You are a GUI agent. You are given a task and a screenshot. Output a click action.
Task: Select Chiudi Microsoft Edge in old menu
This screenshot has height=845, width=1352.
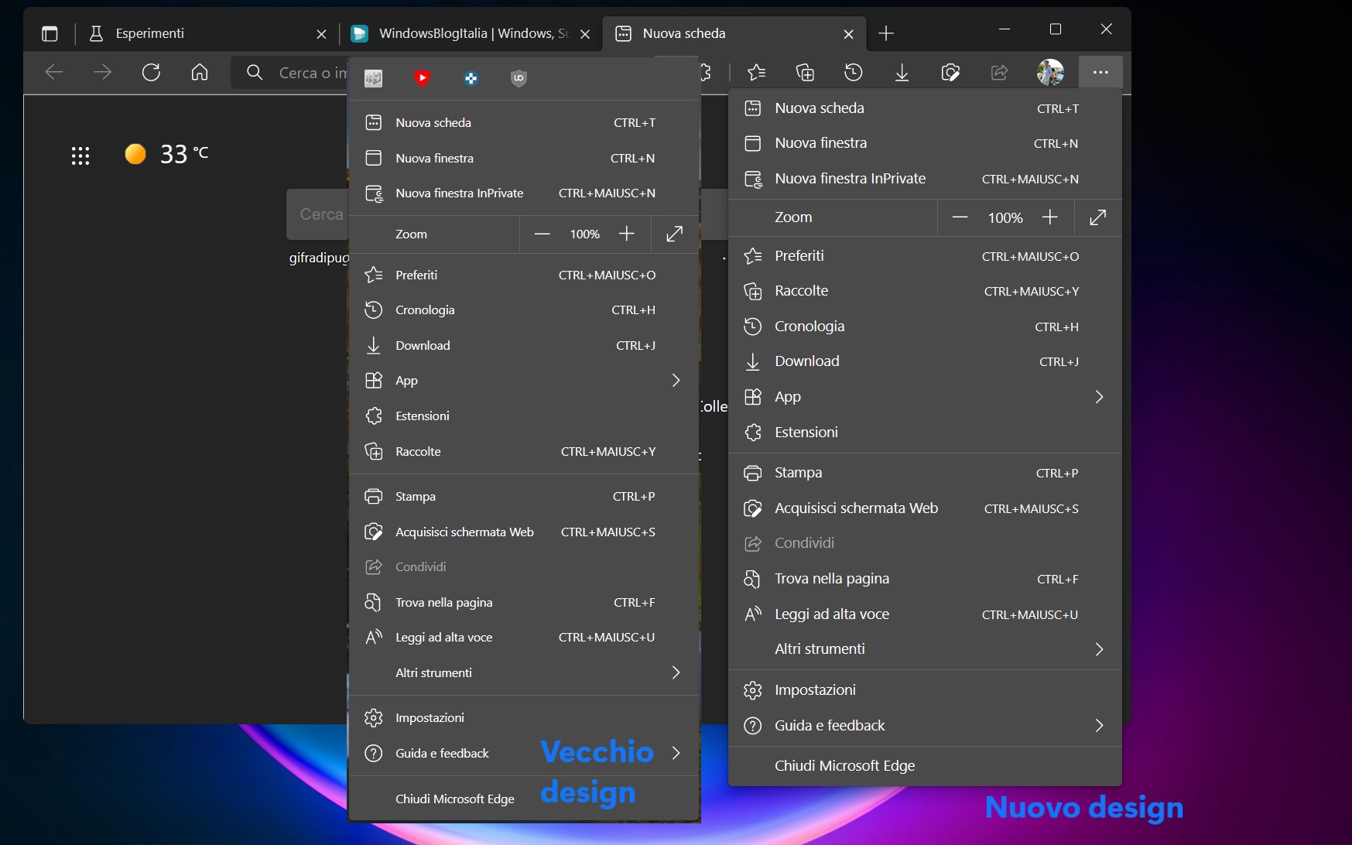click(524, 799)
